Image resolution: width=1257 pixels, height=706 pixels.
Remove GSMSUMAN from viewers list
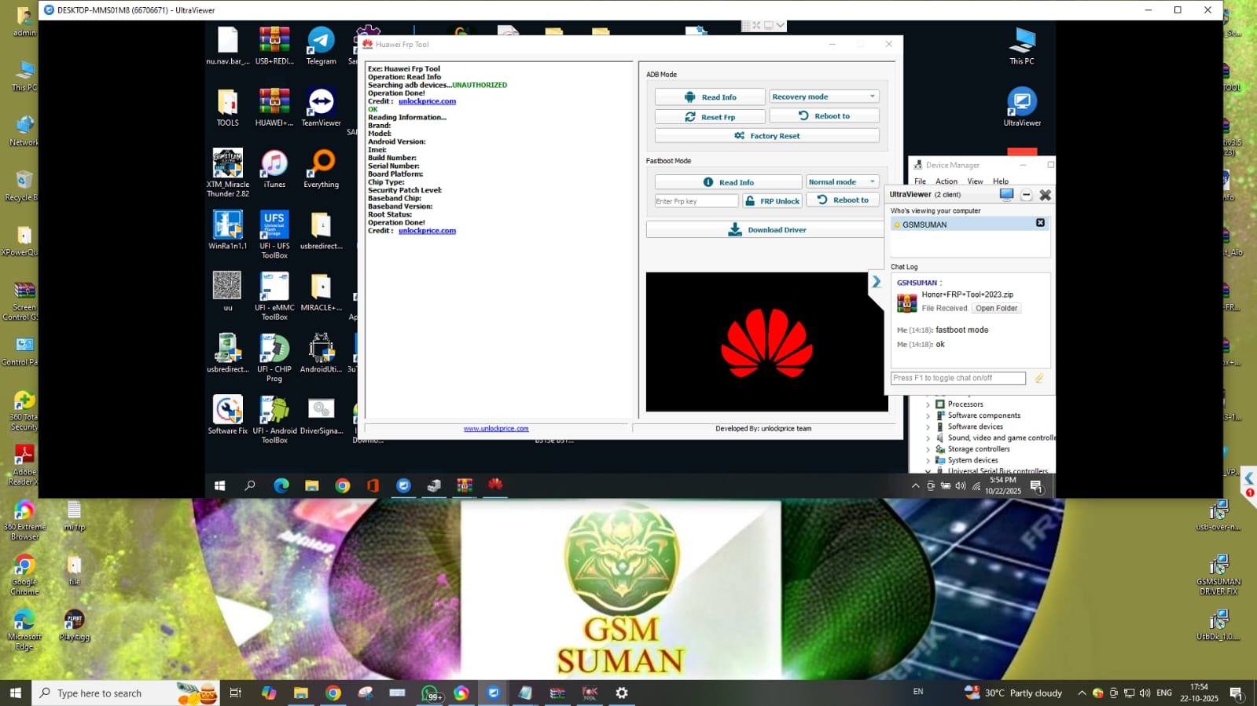click(x=1040, y=224)
